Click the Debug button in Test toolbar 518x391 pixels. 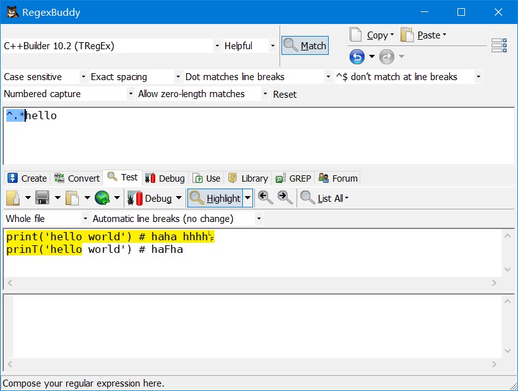[x=150, y=198]
